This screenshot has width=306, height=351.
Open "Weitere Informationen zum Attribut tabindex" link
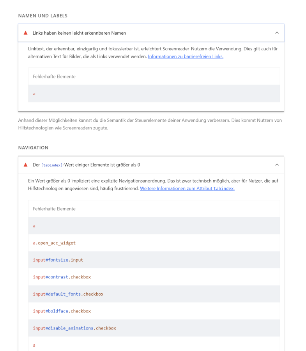pos(187,188)
